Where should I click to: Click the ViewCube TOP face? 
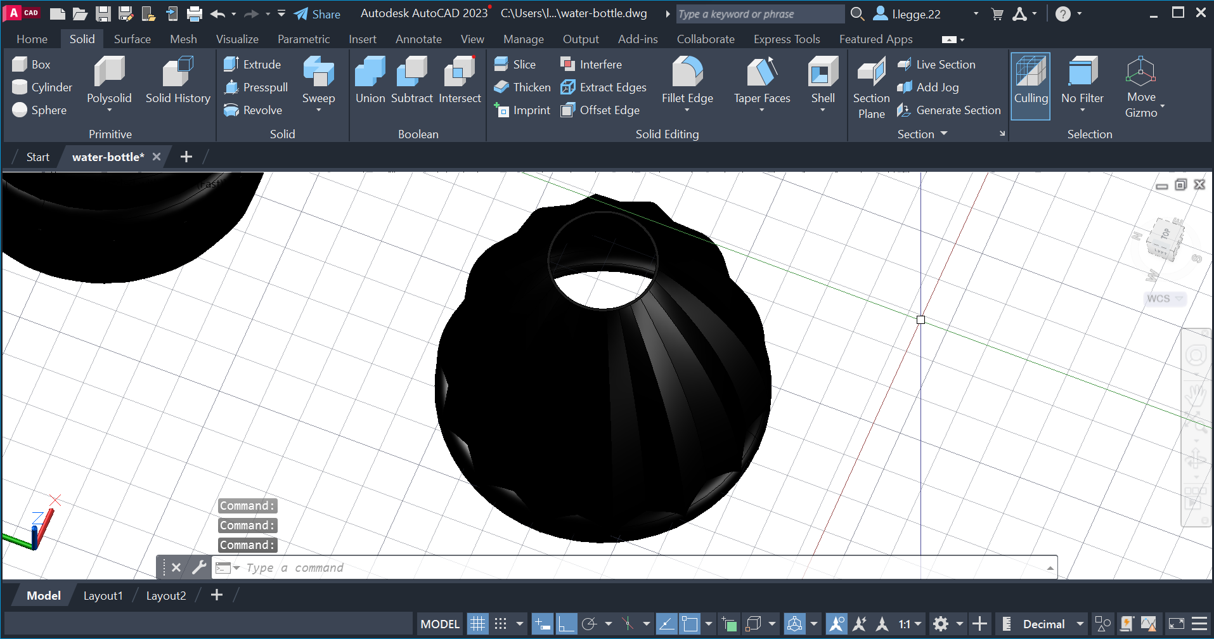click(x=1165, y=233)
